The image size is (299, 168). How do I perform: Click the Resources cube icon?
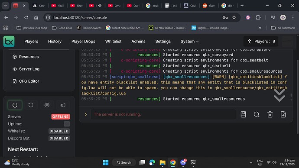[x=15, y=57]
